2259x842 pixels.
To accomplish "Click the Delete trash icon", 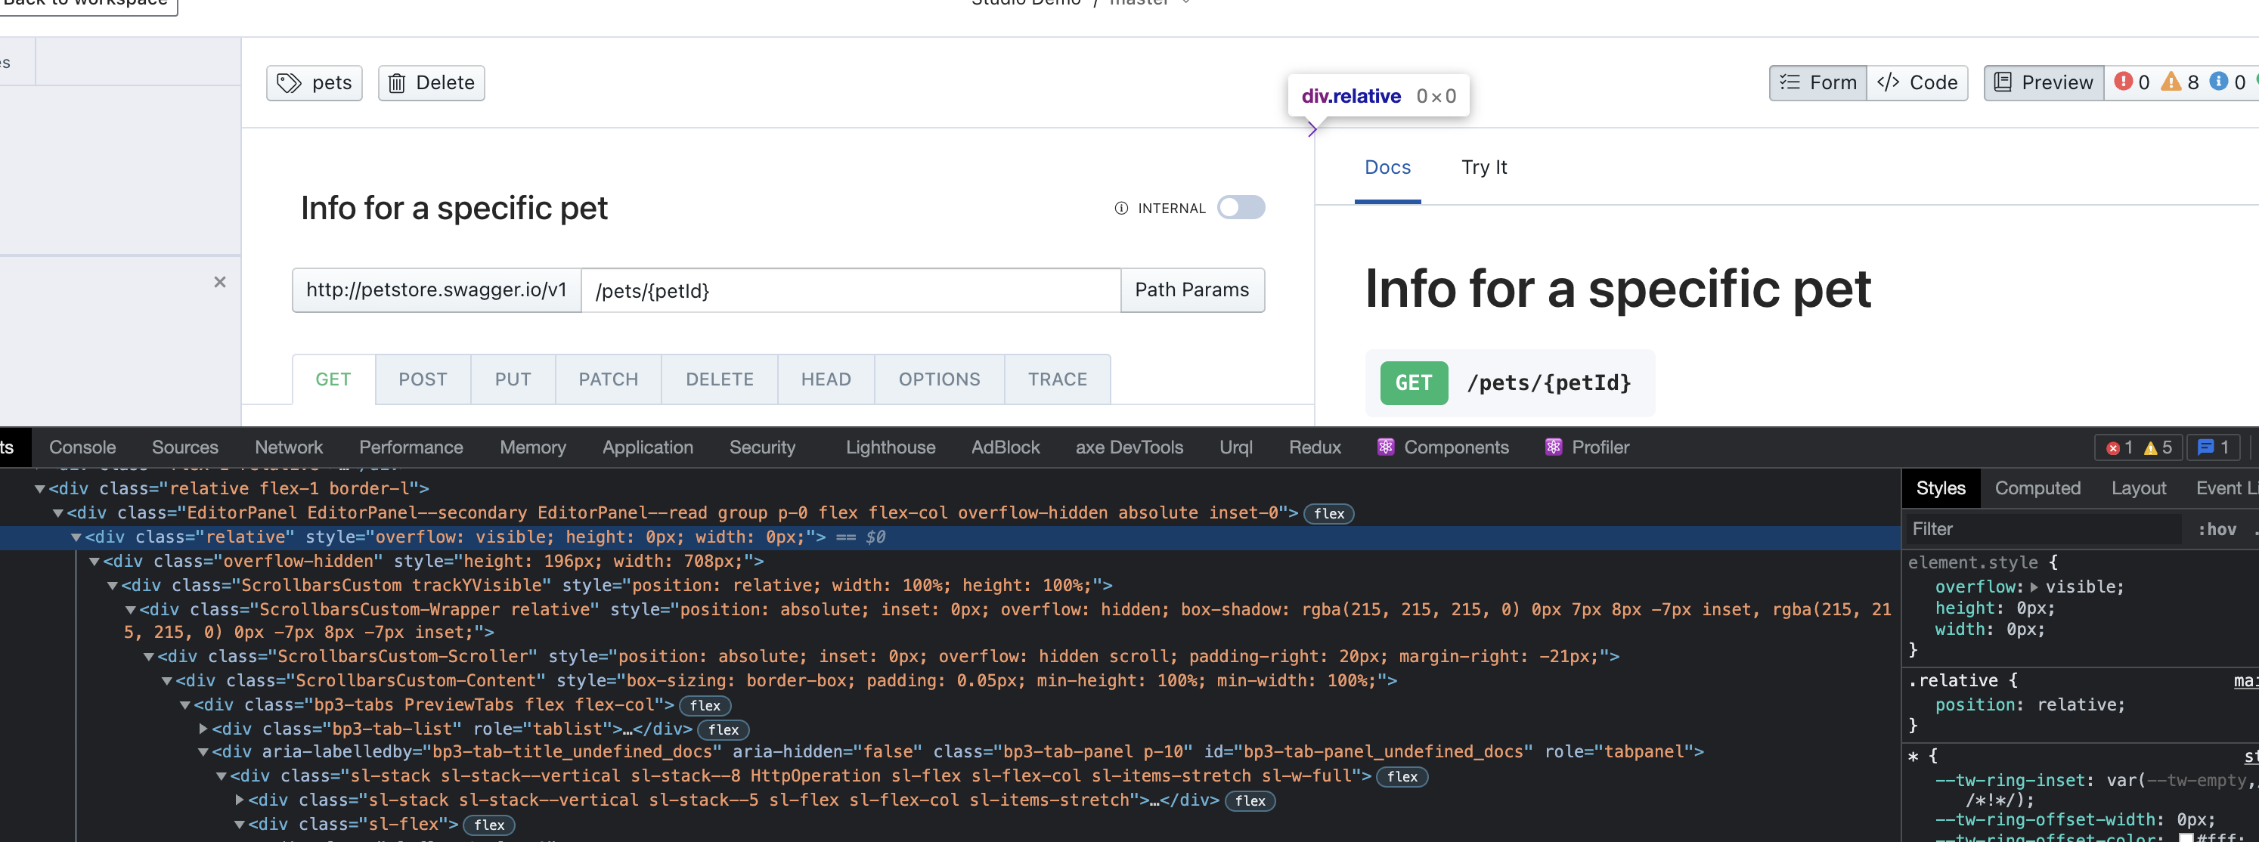I will [397, 83].
